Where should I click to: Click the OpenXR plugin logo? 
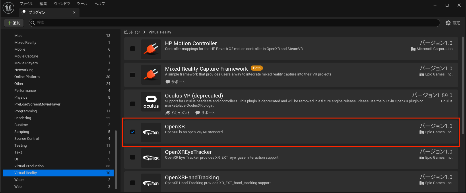click(151, 132)
